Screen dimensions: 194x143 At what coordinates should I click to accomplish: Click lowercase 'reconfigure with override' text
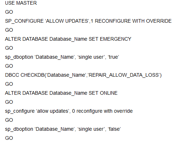pos(105,111)
